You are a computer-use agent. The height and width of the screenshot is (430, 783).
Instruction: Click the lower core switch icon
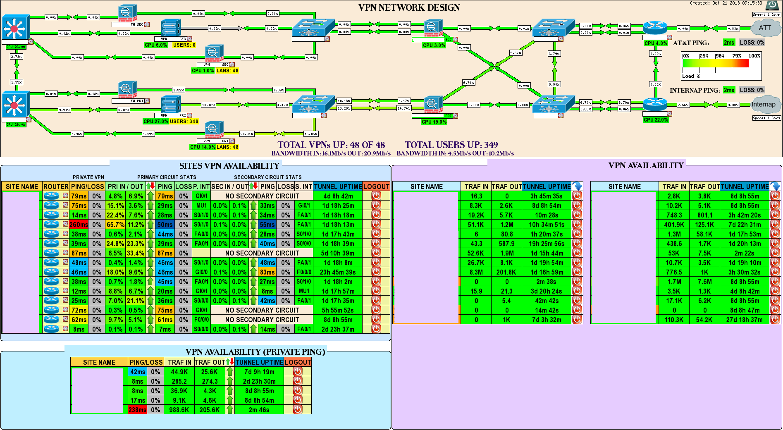(x=16, y=104)
